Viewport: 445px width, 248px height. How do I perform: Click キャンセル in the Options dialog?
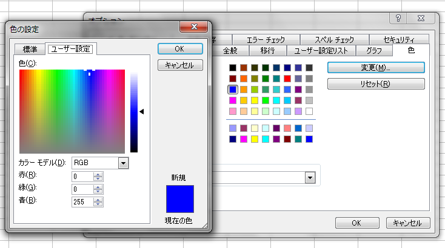(407, 223)
